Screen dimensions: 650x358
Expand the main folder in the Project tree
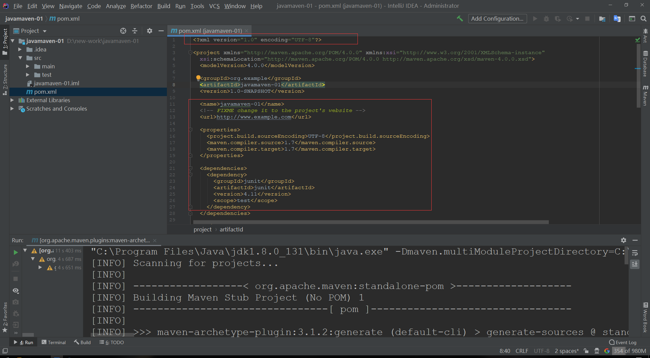tap(28, 66)
